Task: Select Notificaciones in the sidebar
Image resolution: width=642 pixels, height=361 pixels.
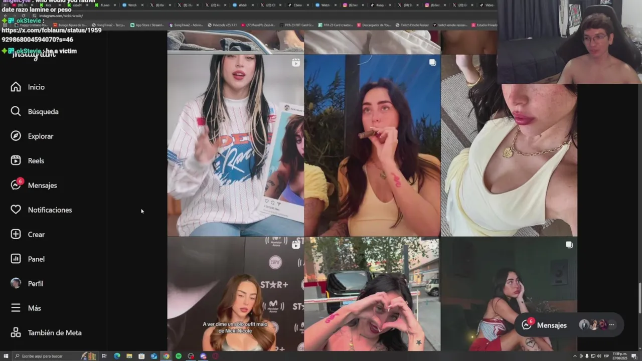Action: click(x=50, y=210)
